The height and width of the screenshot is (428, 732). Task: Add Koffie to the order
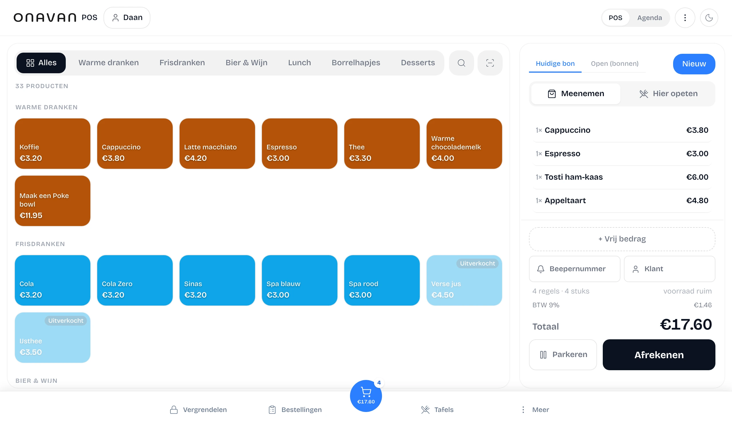pyautogui.click(x=53, y=144)
